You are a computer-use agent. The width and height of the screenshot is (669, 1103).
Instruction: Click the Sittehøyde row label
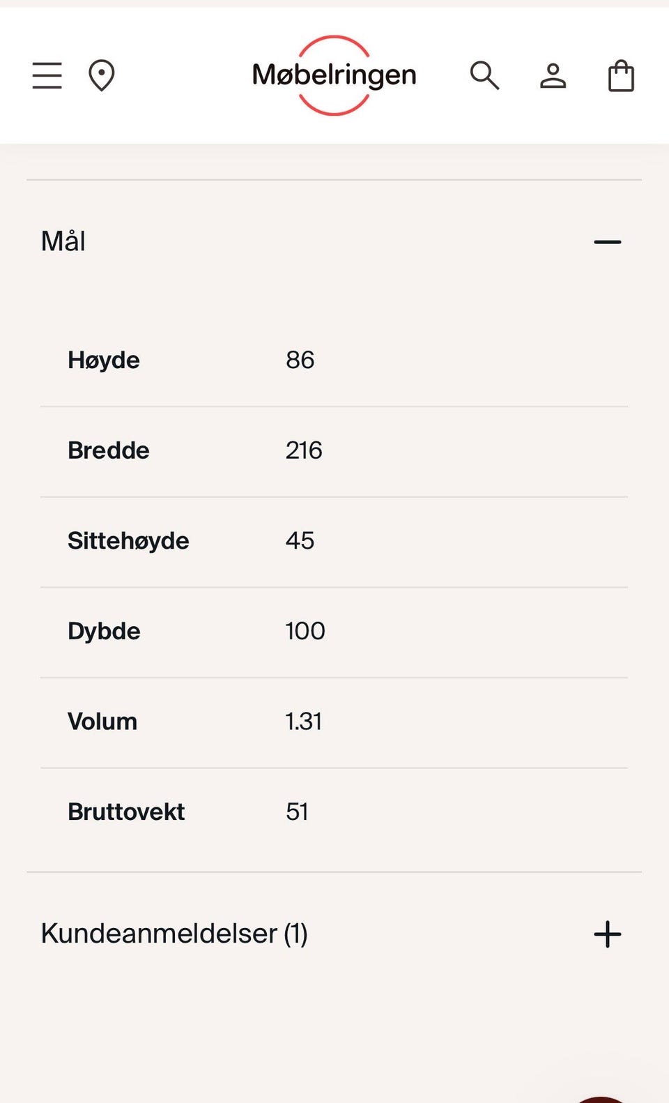click(128, 541)
